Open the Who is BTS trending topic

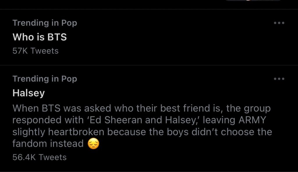pos(40,37)
